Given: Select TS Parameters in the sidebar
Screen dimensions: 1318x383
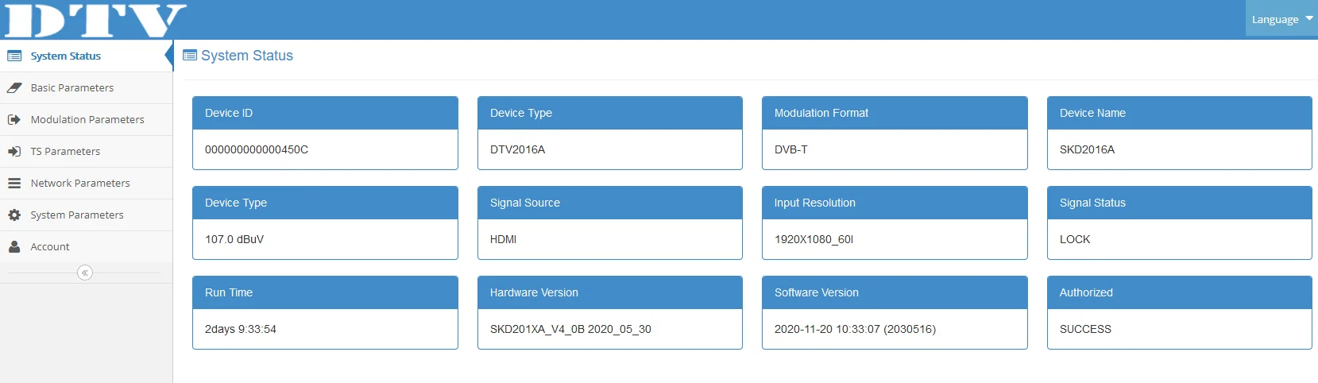Looking at the screenshot, I should [87, 152].
